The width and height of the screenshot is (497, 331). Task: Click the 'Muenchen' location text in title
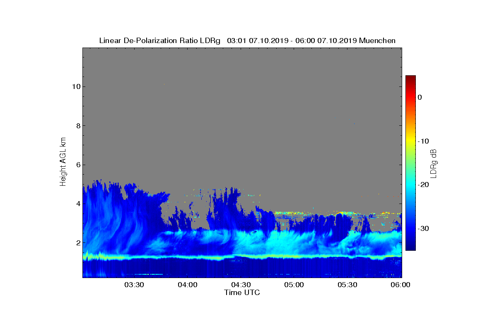coord(377,41)
